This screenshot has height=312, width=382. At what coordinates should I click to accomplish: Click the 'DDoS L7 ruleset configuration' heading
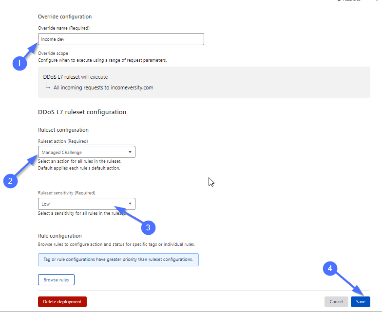point(82,112)
